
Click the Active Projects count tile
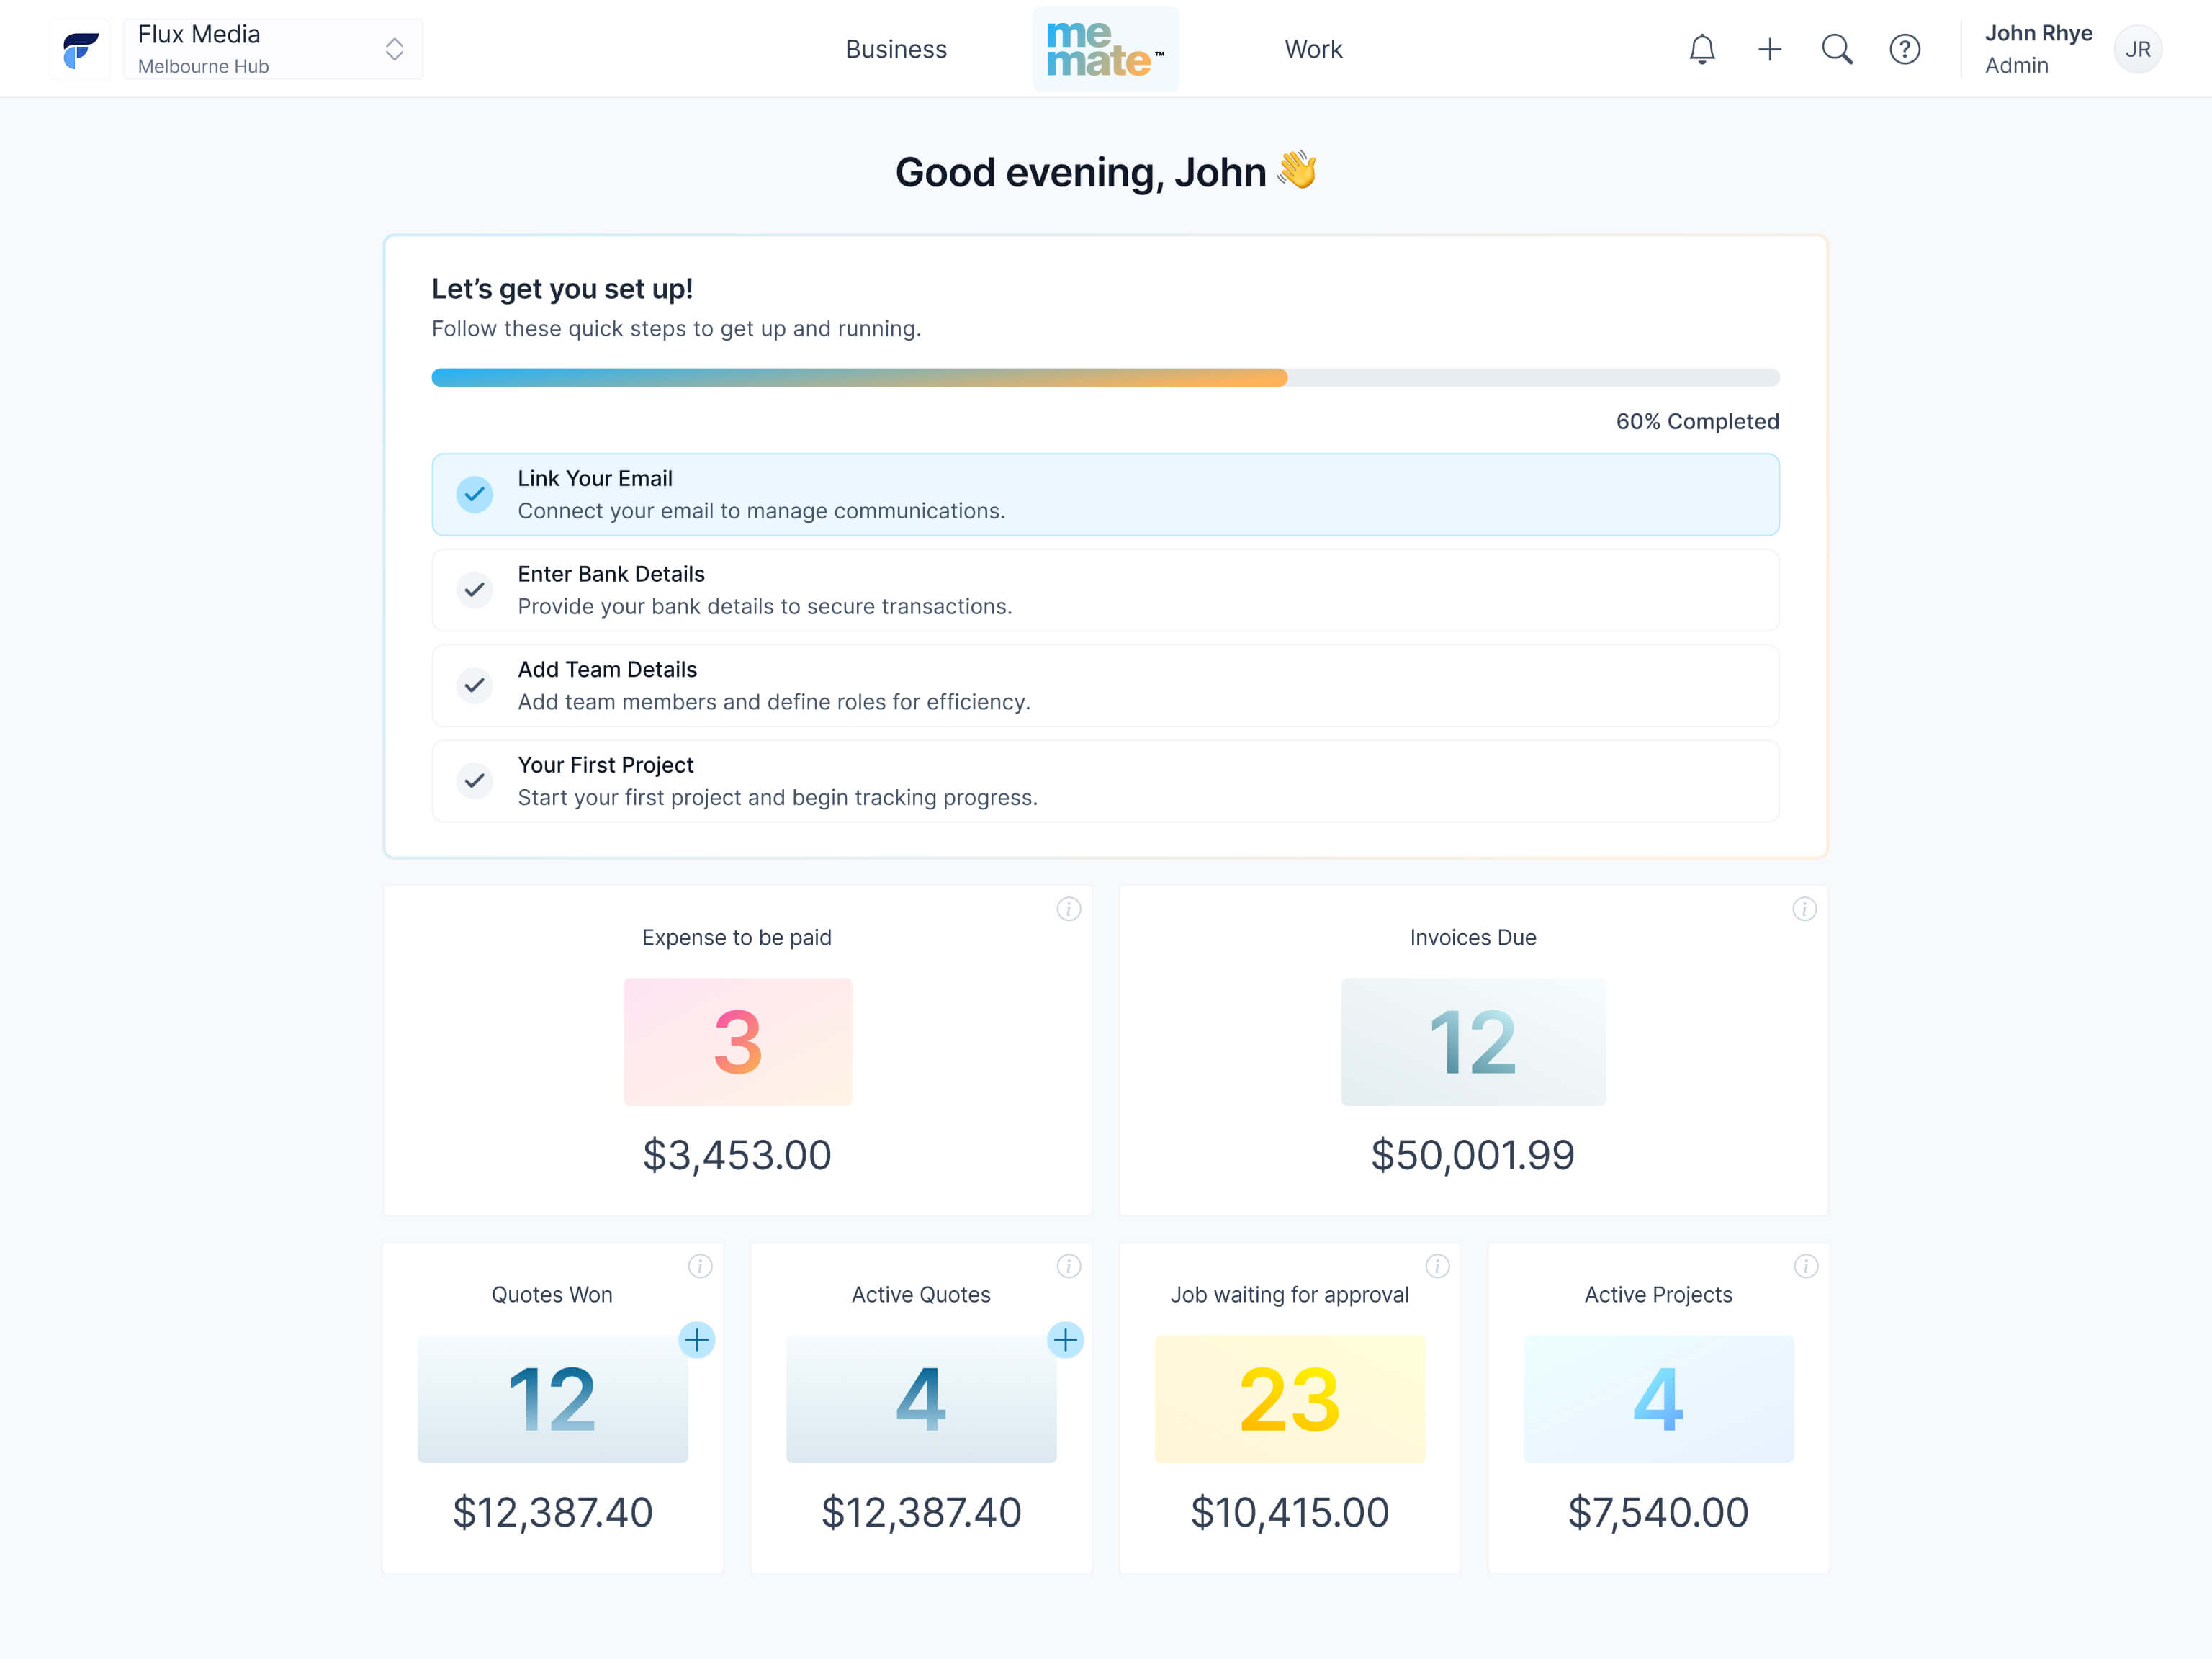pos(1658,1399)
